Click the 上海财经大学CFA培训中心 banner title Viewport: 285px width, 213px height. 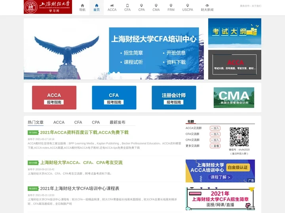coord(154,39)
